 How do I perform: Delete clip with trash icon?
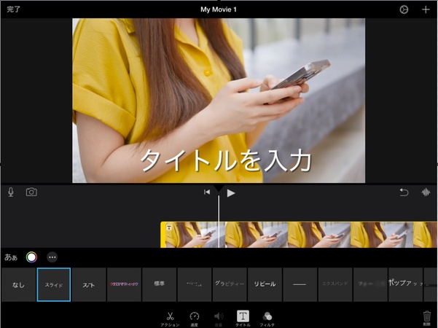tap(426, 318)
